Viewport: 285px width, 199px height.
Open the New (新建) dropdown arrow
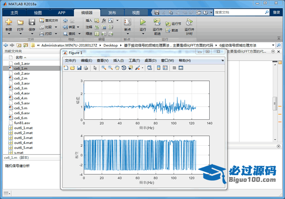click(9, 35)
